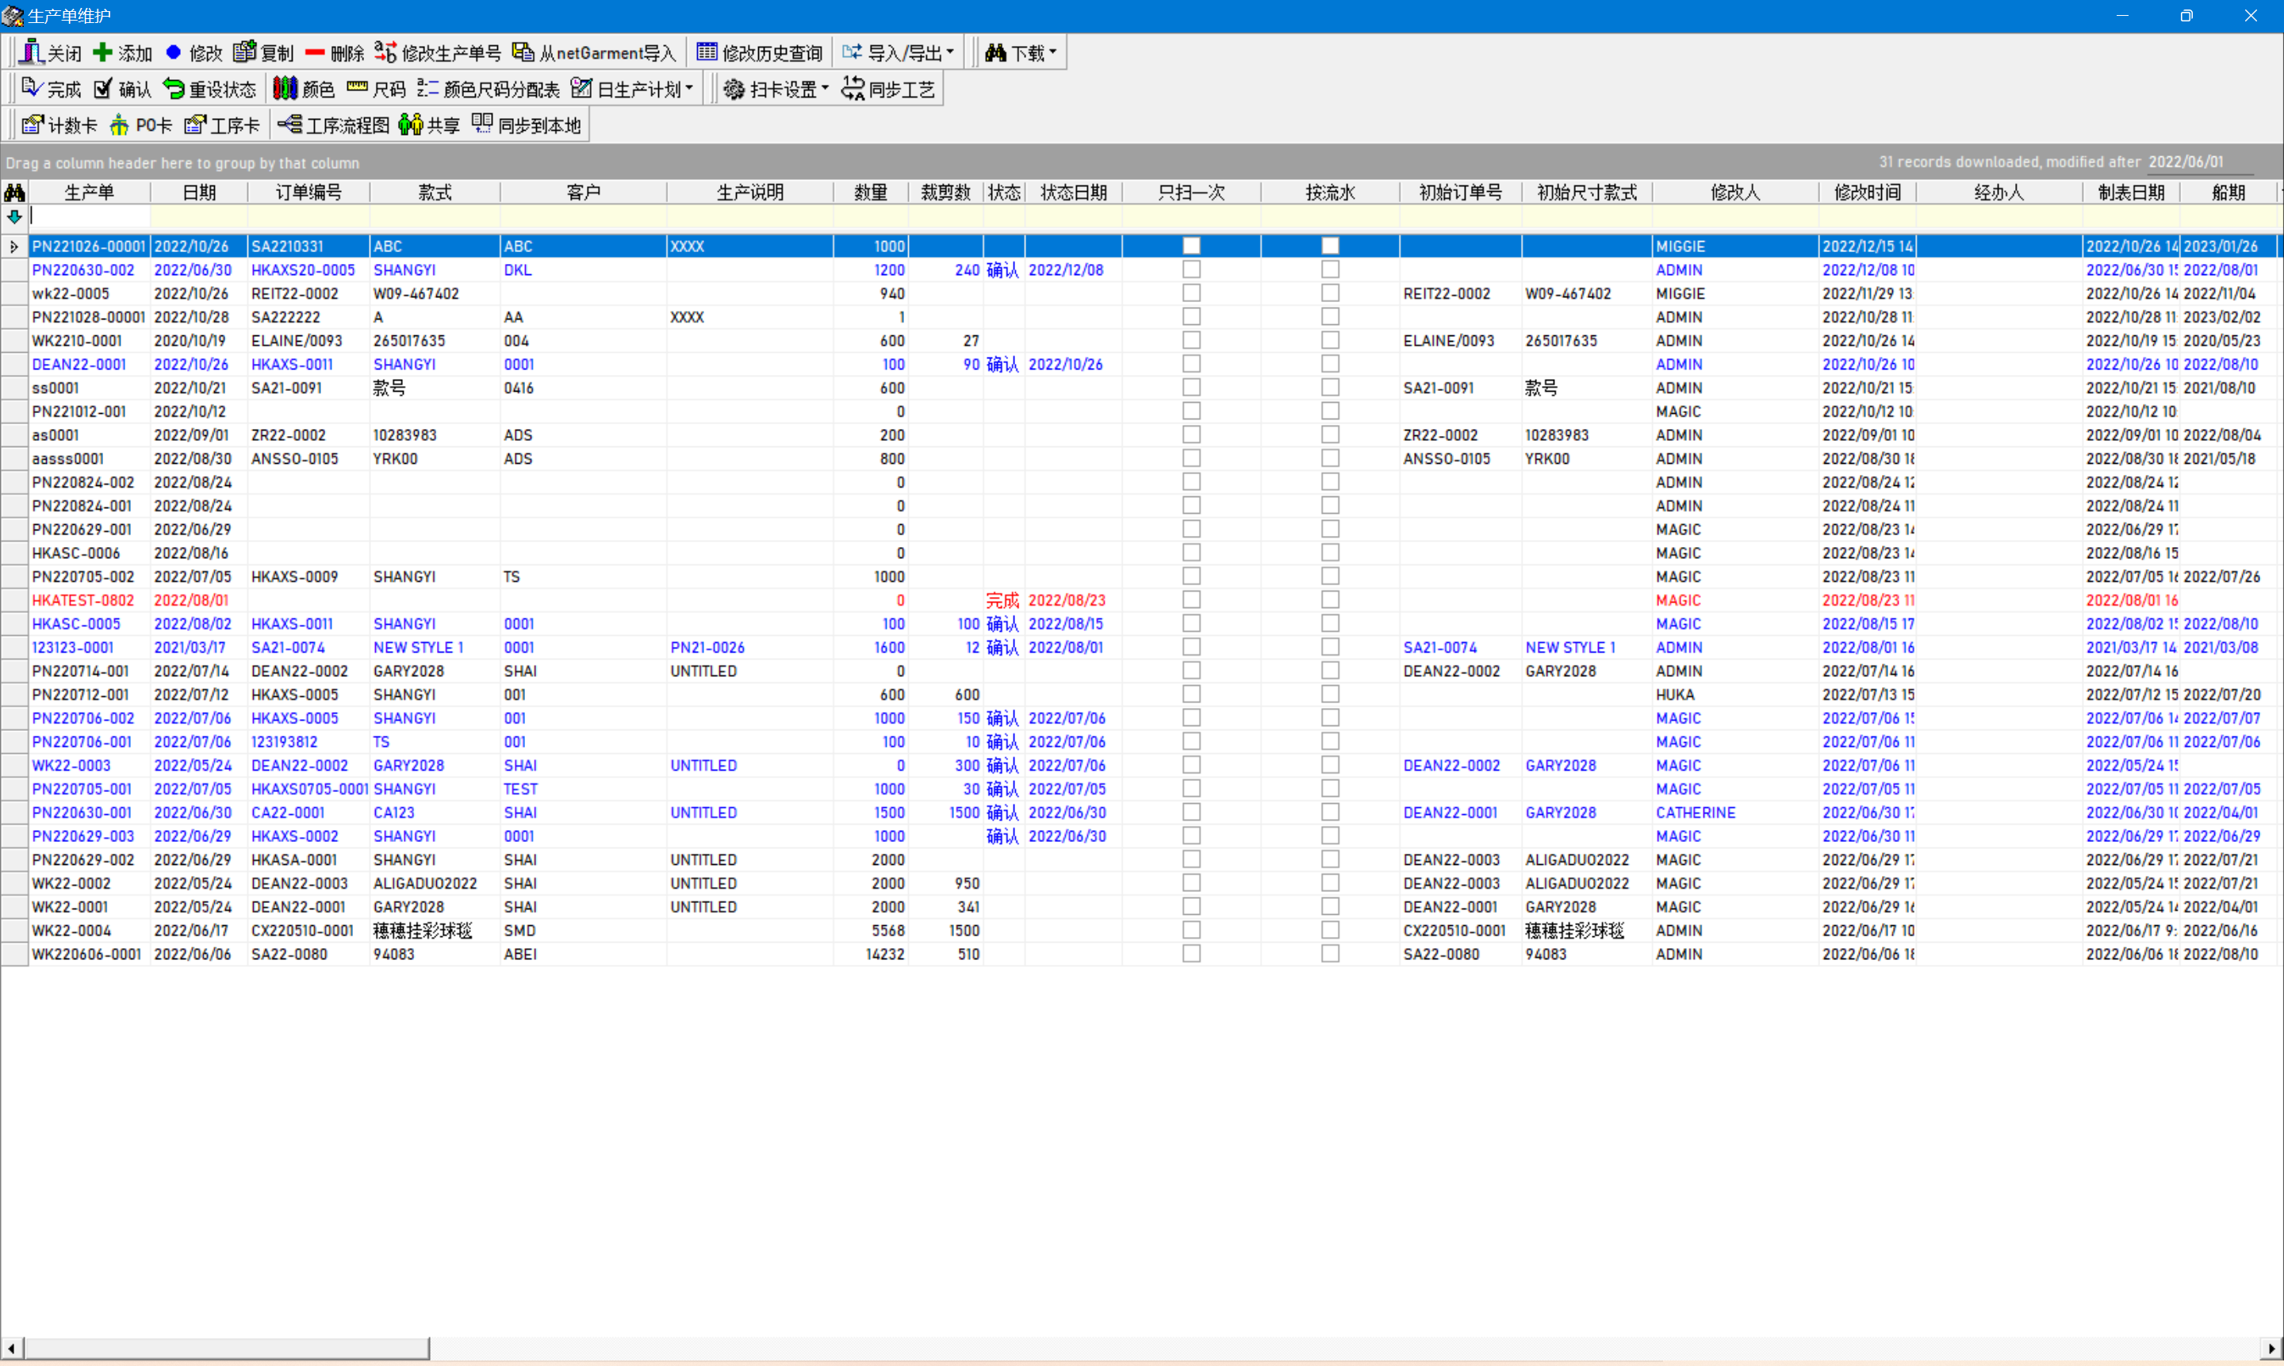Open 颜色尺码分配表 allocation table
The image size is (2284, 1366).
click(x=488, y=88)
